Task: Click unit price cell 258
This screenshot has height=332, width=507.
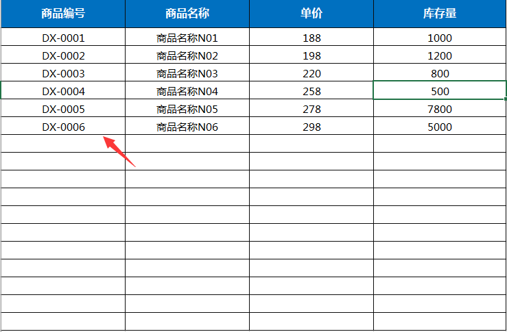Action: click(x=311, y=90)
